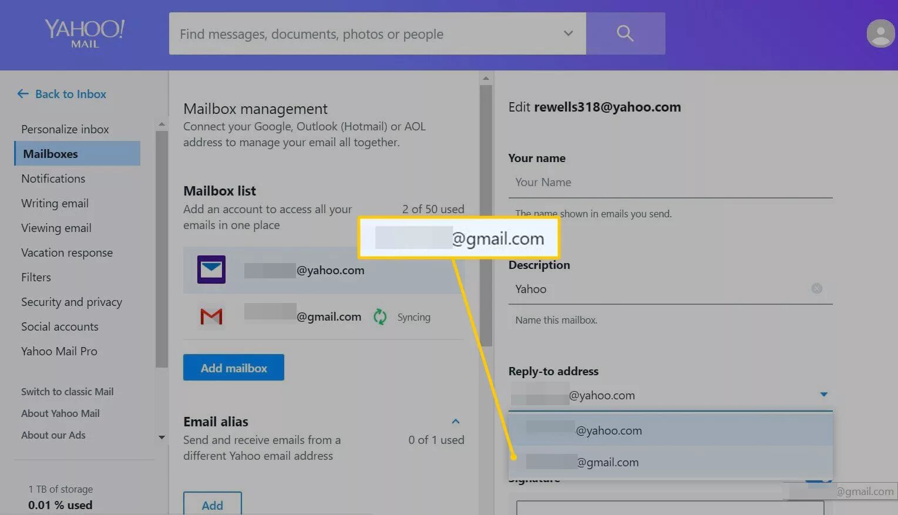Click the Back to Inbox link
The image size is (898, 515).
[x=70, y=94]
